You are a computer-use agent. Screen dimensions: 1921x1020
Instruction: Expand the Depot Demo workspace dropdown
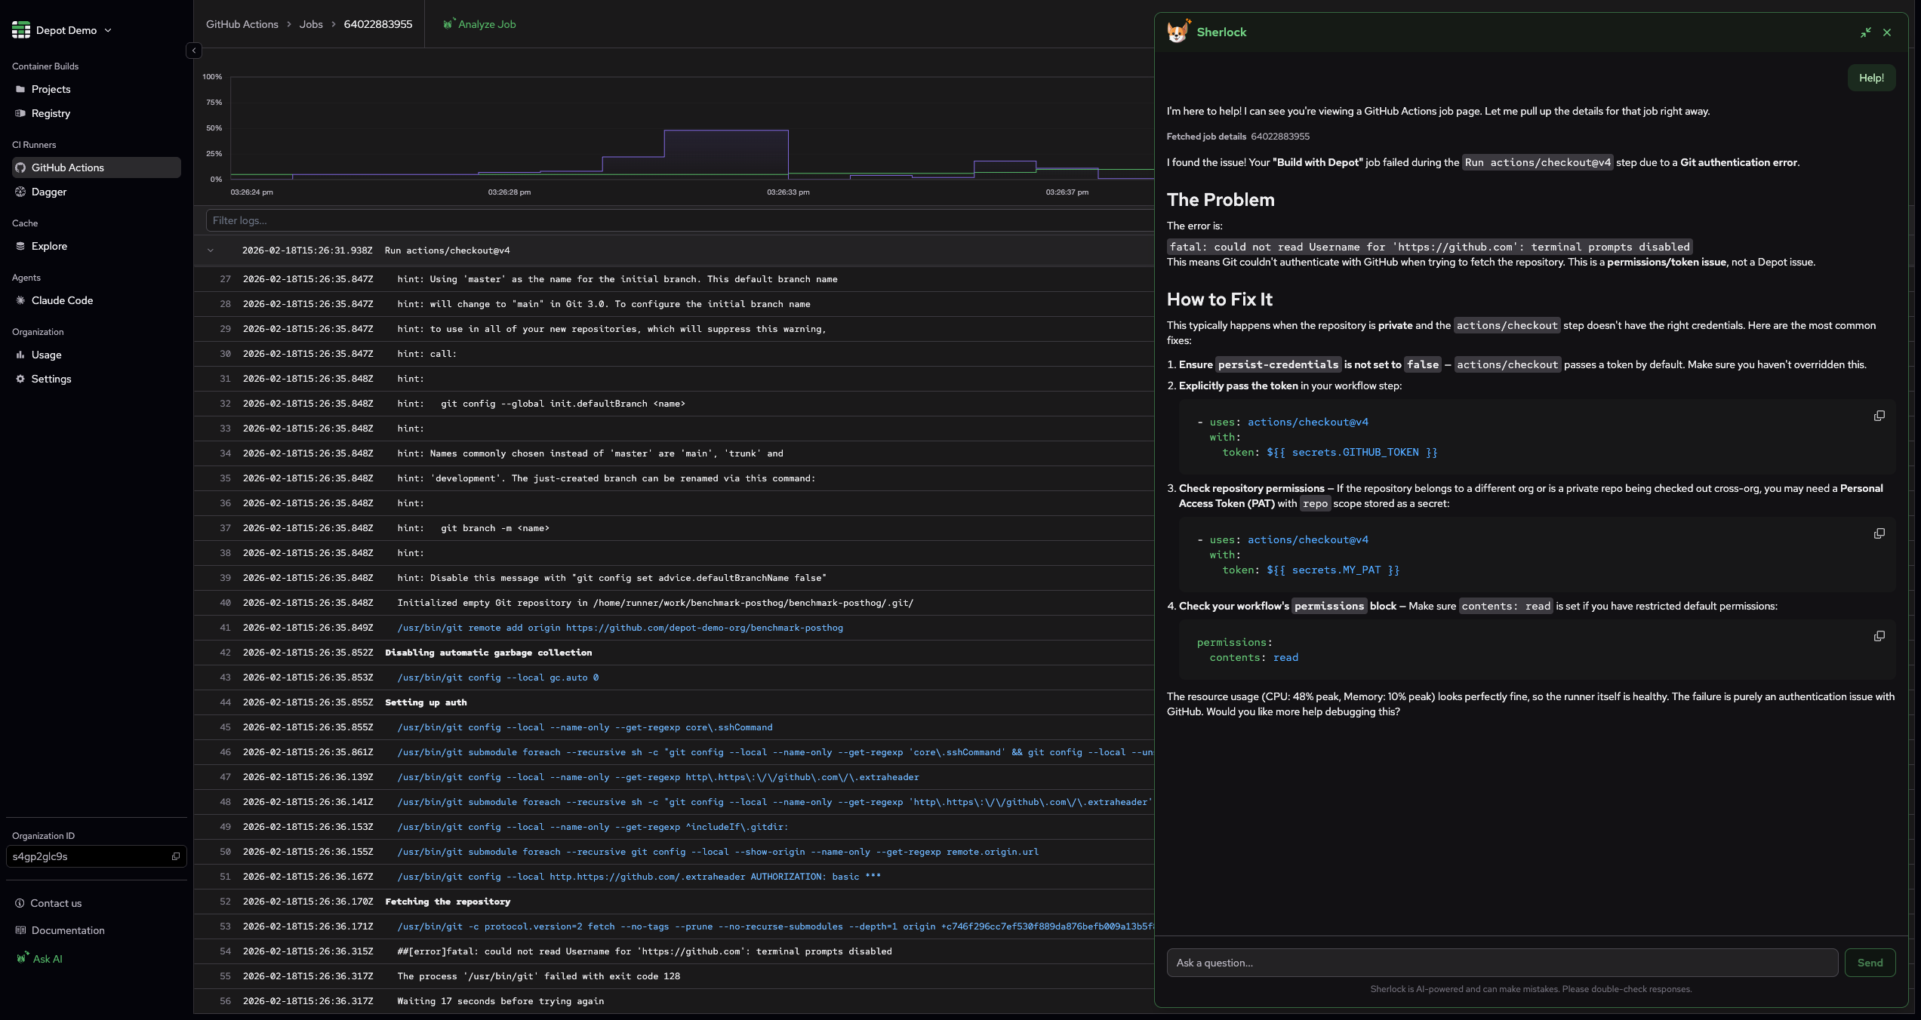pos(108,30)
